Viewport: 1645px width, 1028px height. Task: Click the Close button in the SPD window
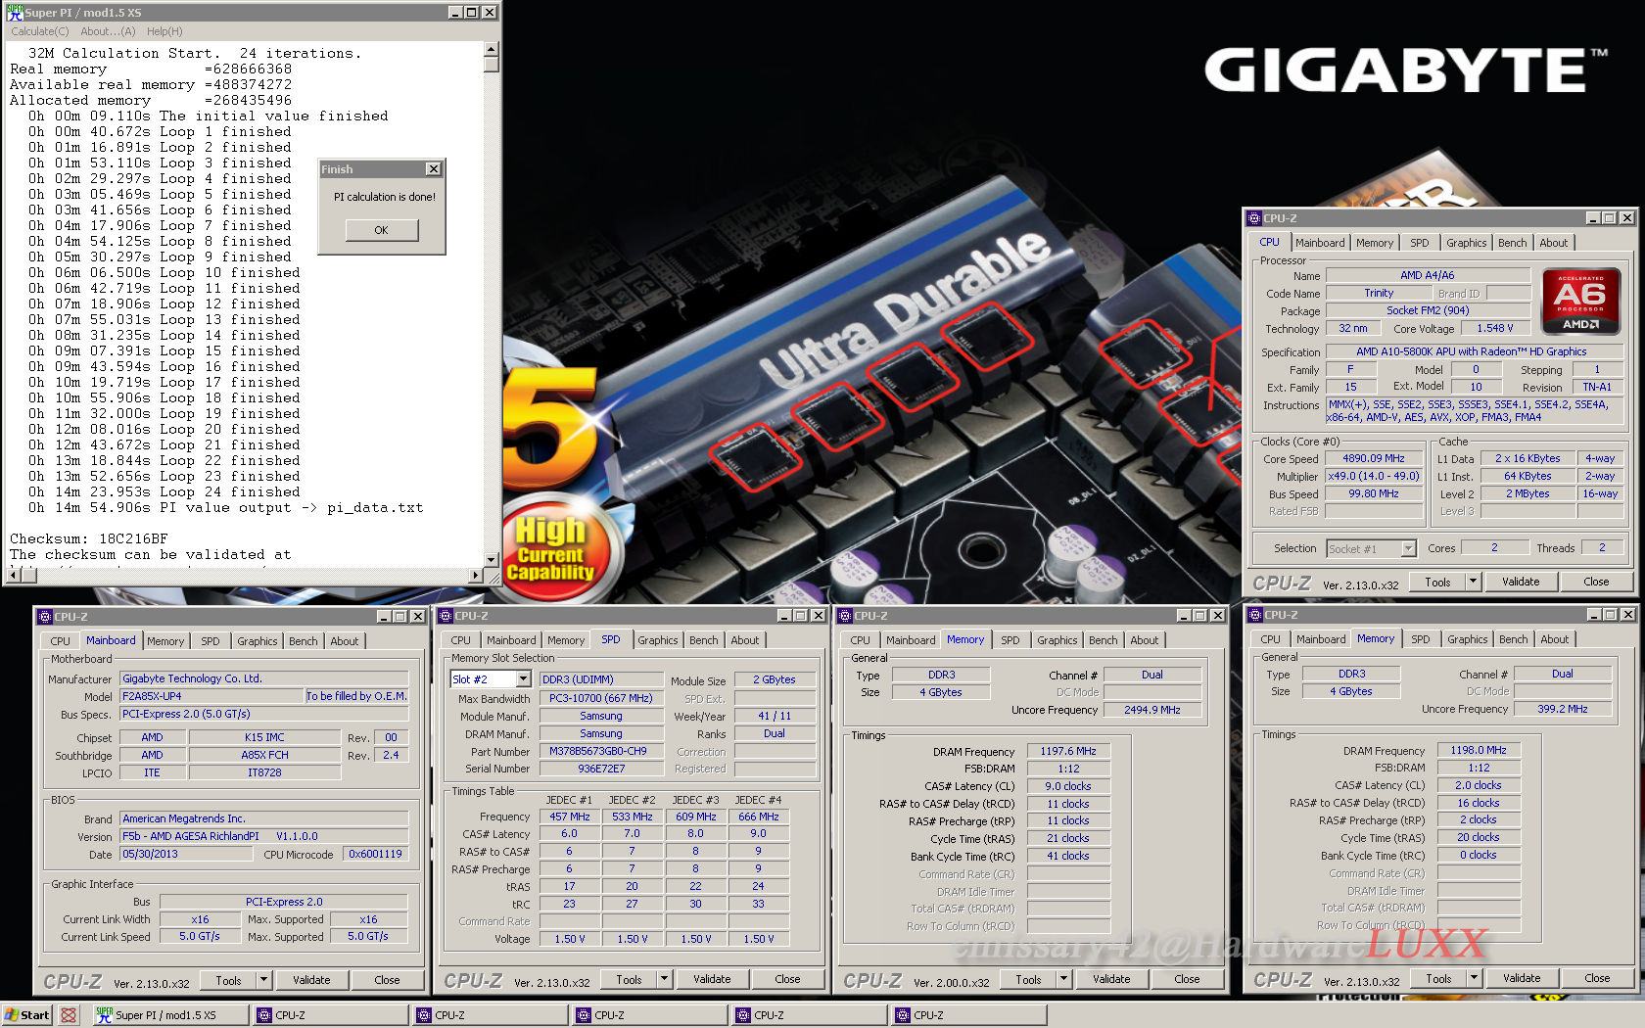(x=787, y=979)
